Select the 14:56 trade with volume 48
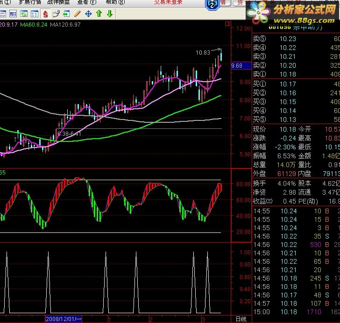This screenshot has height=323, width=340. (297, 295)
